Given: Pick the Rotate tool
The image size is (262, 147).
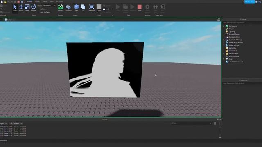Looking at the screenshot, I should click(34, 8).
